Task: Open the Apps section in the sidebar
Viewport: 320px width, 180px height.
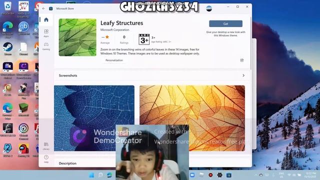Action: [x=46, y=33]
